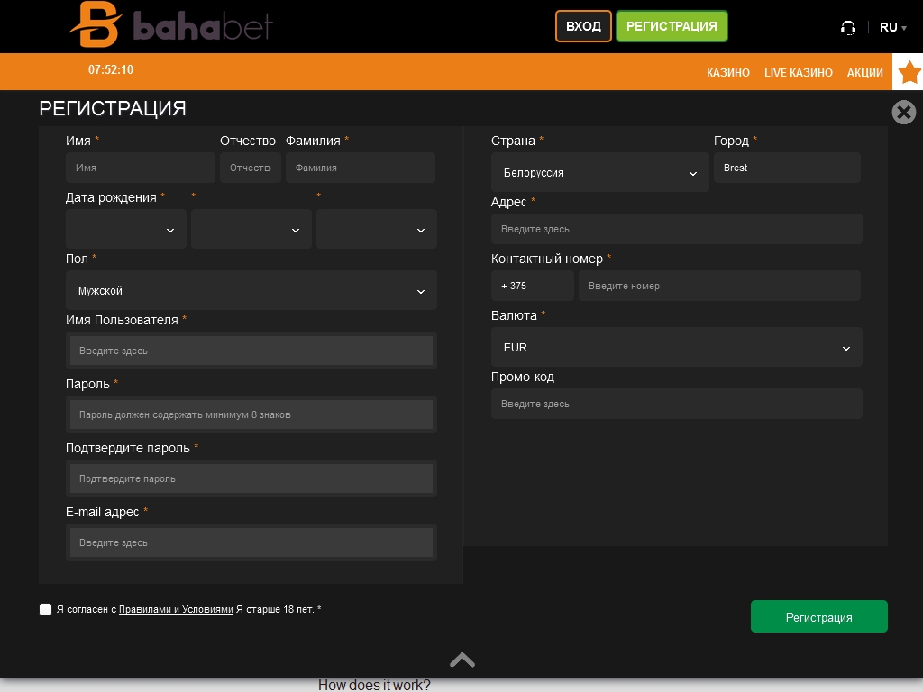Open the RU language dropdown
Screen dimensions: 923x692
pyautogui.click(x=892, y=27)
